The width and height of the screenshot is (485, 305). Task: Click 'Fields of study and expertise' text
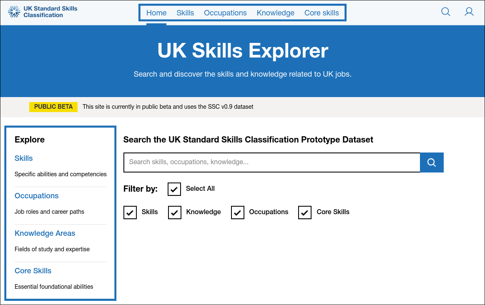52,249
